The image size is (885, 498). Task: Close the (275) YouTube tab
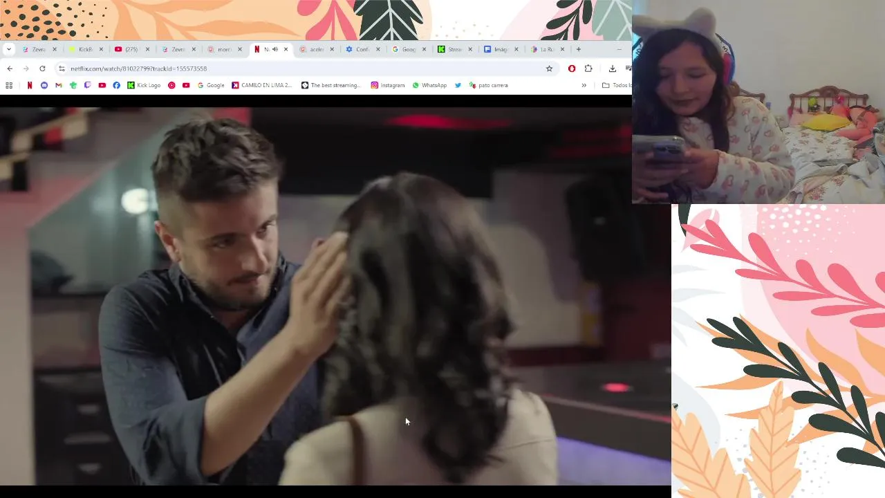147,49
